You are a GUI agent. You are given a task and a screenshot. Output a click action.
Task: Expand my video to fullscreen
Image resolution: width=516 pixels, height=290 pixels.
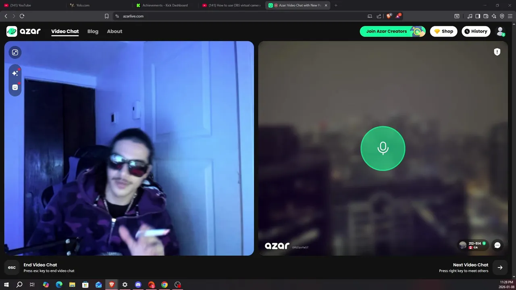(x=15, y=52)
